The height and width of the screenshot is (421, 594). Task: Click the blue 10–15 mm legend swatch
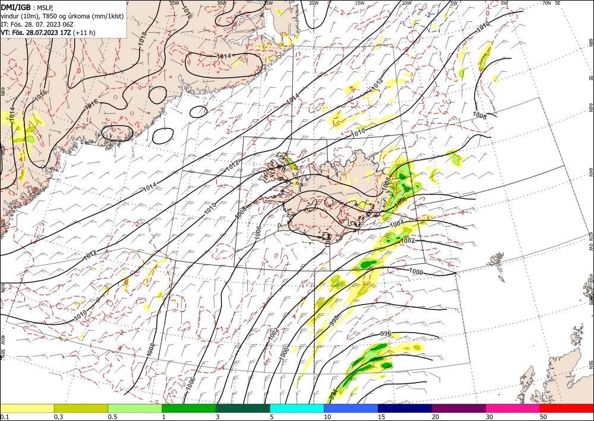pyautogui.click(x=351, y=408)
